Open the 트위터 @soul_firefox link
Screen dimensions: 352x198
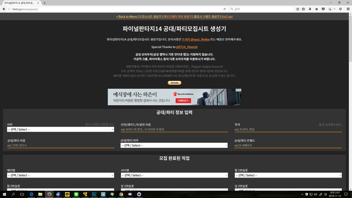(196, 39)
